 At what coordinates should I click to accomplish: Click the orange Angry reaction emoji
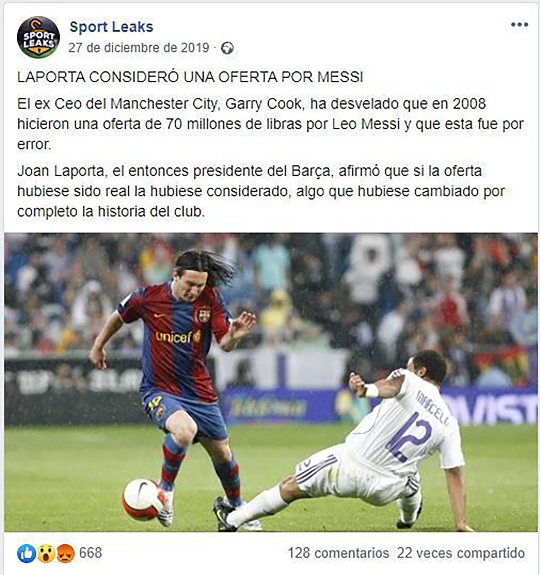point(65,553)
